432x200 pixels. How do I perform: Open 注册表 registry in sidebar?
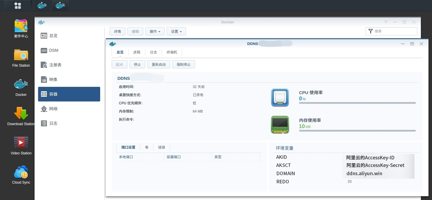click(x=69, y=65)
